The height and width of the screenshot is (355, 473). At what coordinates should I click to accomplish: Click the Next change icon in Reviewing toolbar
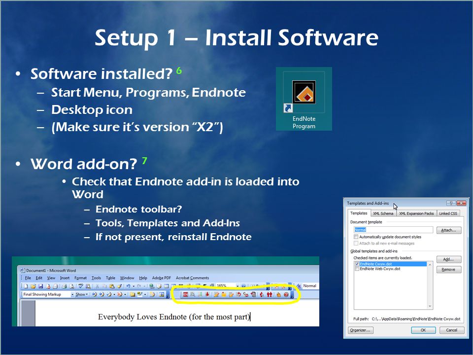click(x=102, y=294)
